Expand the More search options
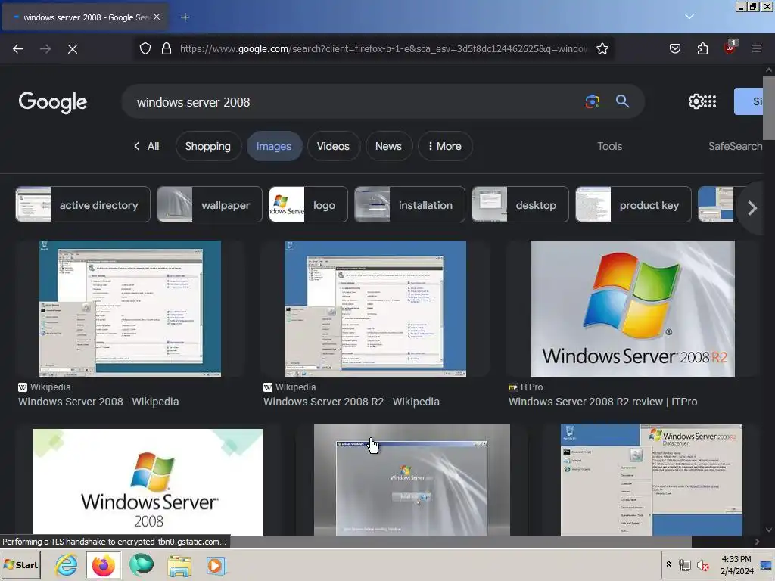The height and width of the screenshot is (581, 775). [445, 146]
